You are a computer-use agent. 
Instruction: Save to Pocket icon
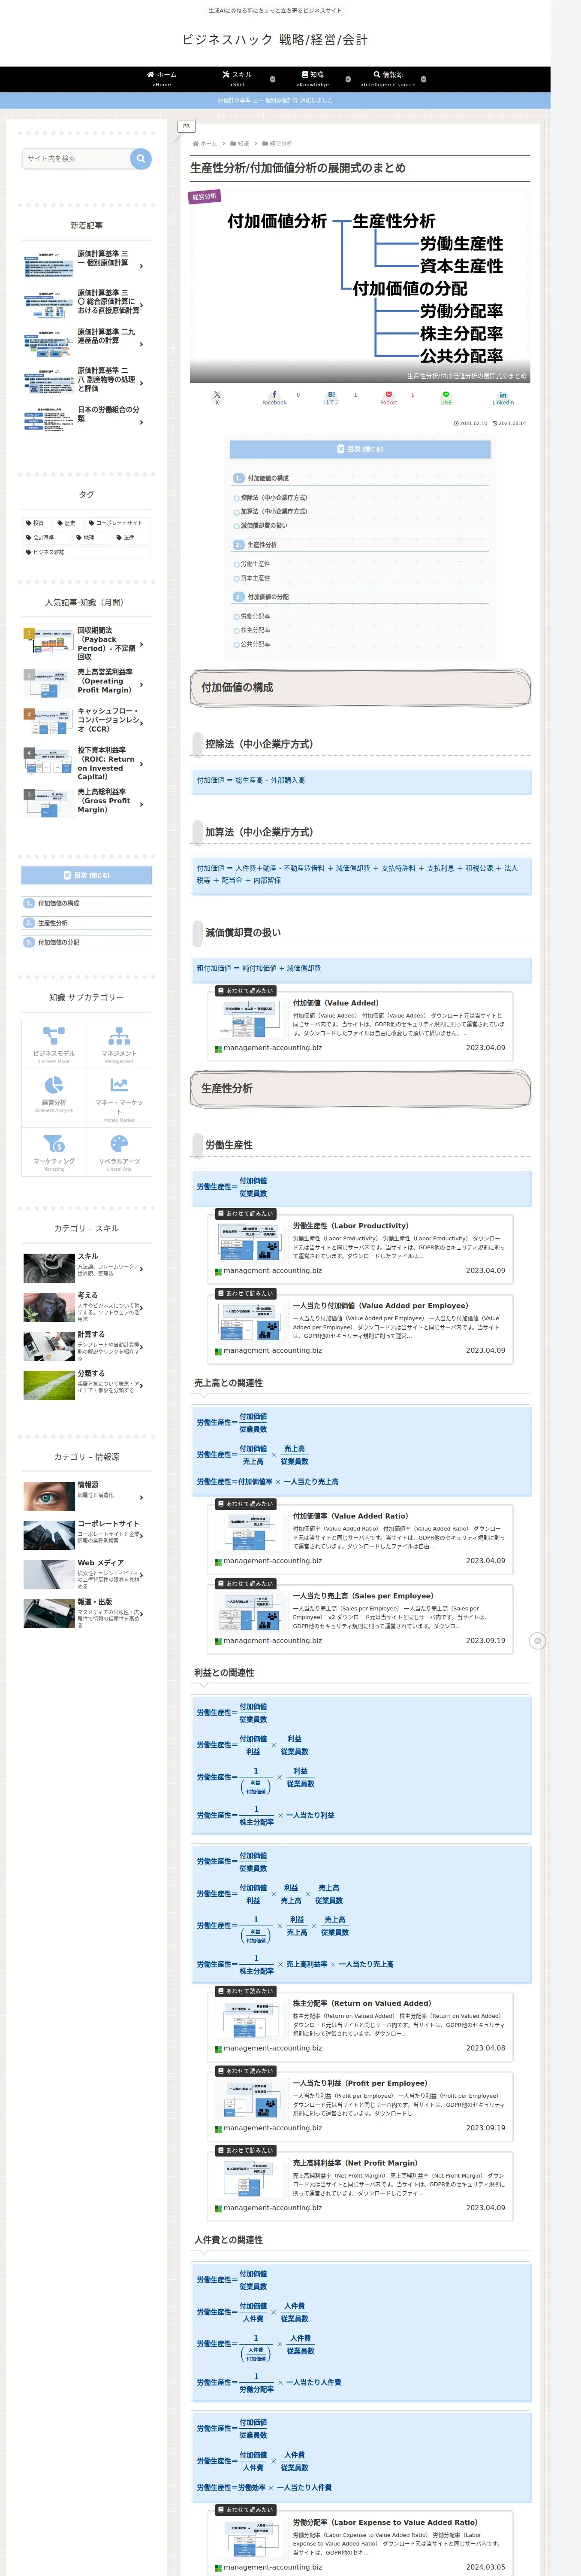click(x=388, y=397)
